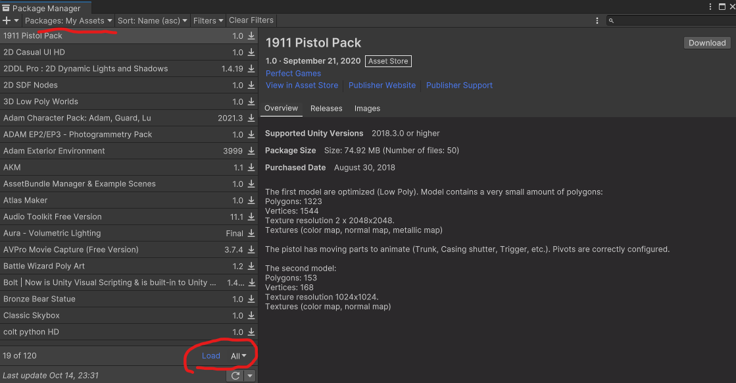
Task: Click the download icon for AKM
Action: (x=251, y=167)
